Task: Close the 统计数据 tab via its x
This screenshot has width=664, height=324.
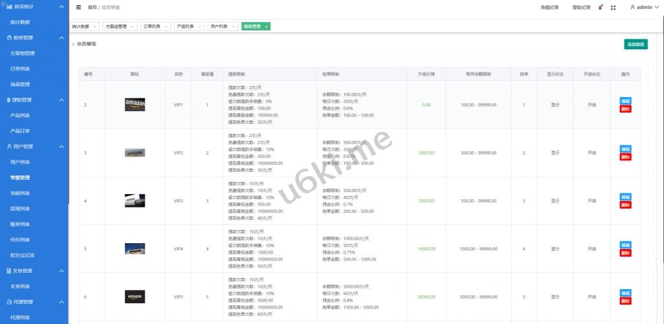Action: click(95, 27)
